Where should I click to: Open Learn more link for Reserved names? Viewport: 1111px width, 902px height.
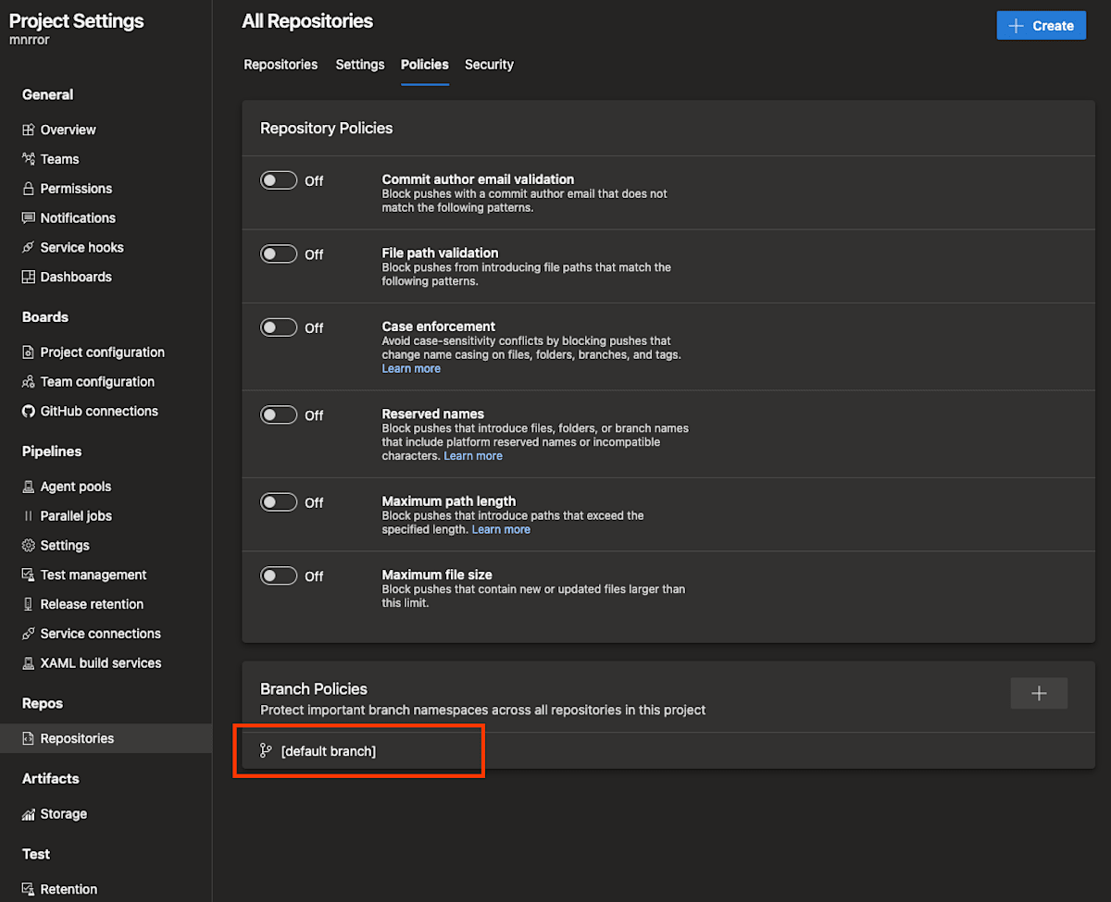pyautogui.click(x=473, y=456)
